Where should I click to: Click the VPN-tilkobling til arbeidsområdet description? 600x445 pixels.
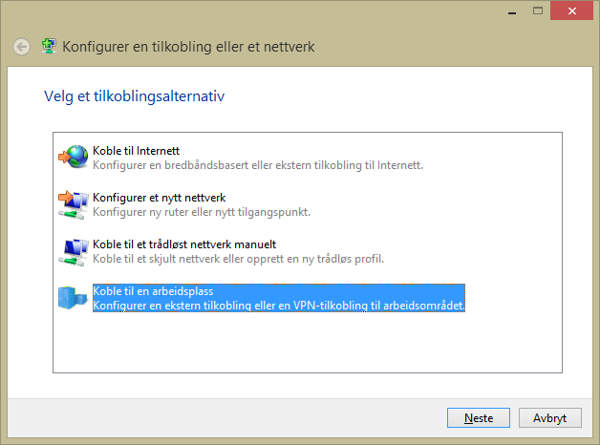pos(278,306)
